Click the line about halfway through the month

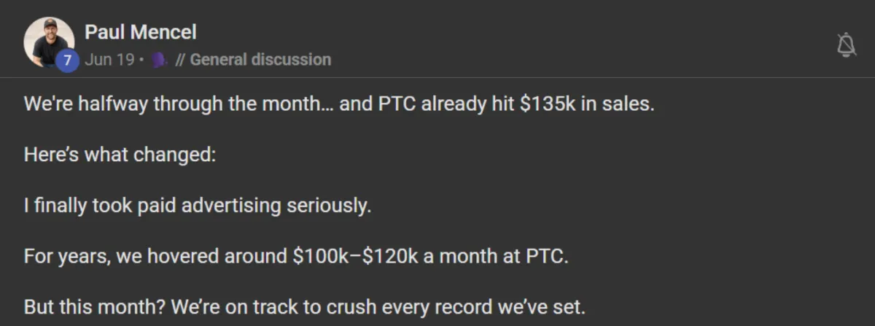[x=339, y=104]
